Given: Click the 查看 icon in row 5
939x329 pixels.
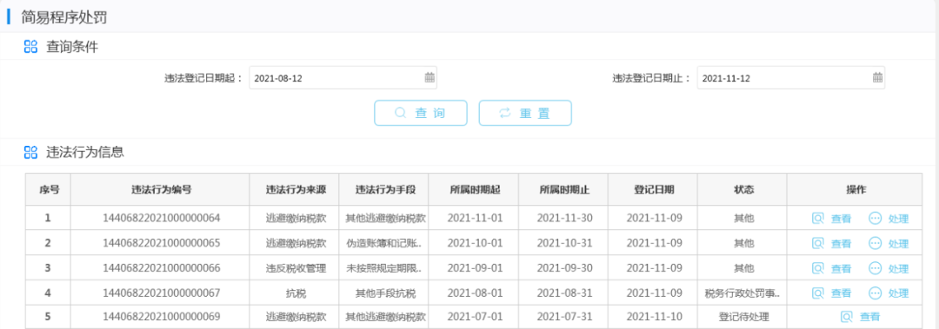Looking at the screenshot, I should [x=847, y=317].
